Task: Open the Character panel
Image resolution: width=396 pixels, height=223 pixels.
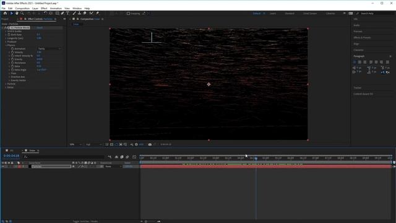Action: (x=359, y=50)
